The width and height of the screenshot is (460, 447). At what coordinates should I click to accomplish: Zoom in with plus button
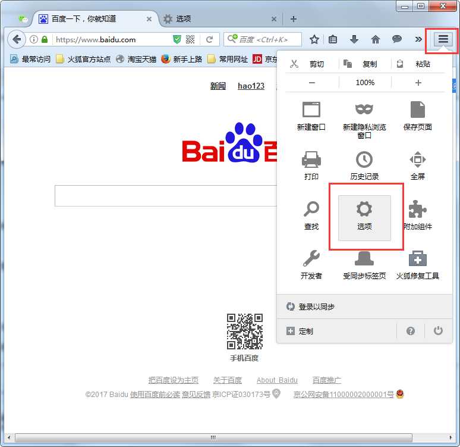pos(418,83)
